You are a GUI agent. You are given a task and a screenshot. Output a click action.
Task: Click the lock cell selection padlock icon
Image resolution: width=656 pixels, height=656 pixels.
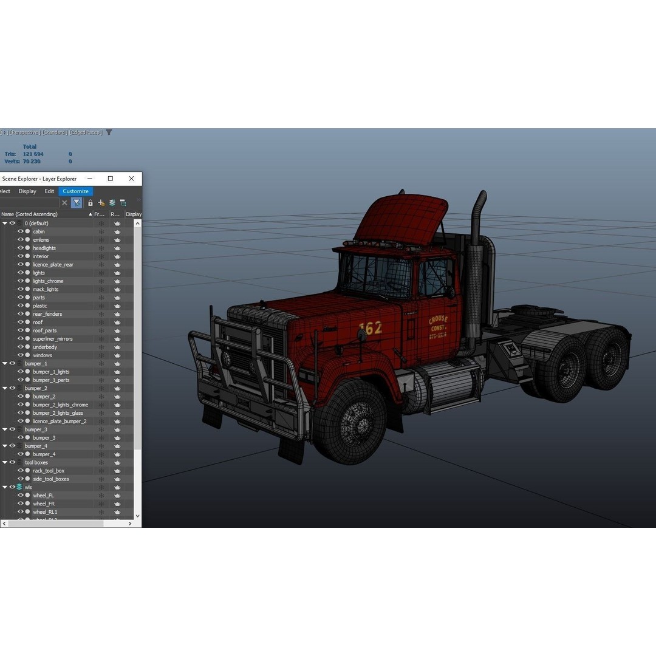[91, 203]
